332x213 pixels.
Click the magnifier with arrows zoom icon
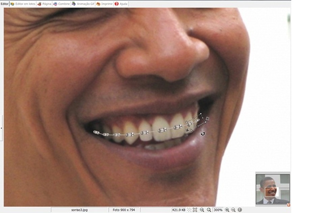pyautogui.click(x=209, y=210)
